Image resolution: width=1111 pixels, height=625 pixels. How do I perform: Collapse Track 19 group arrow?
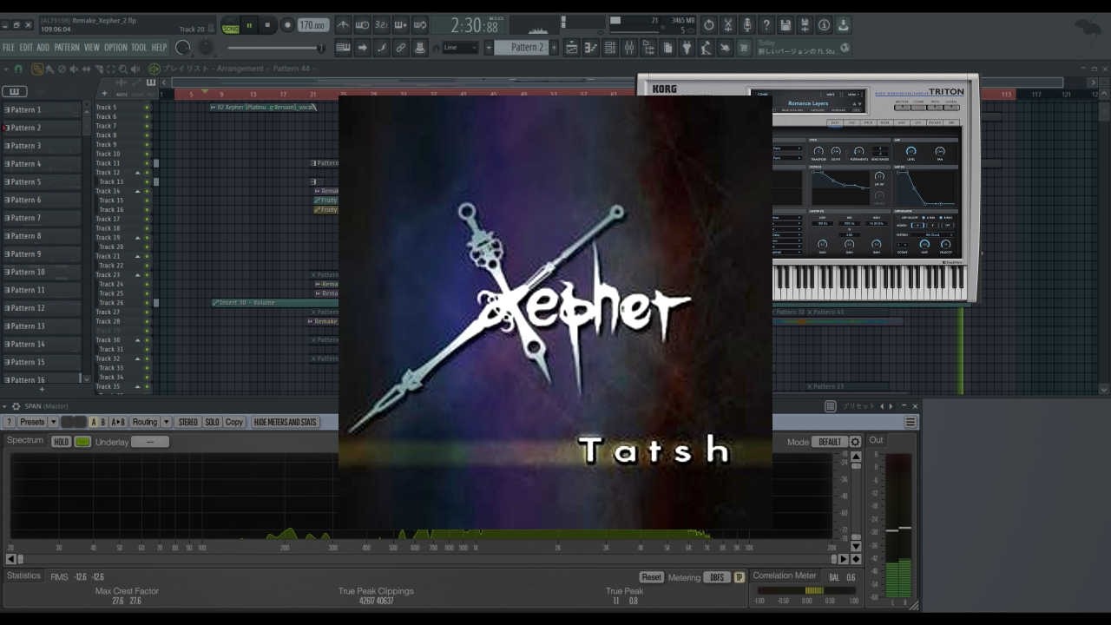pyautogui.click(x=137, y=238)
